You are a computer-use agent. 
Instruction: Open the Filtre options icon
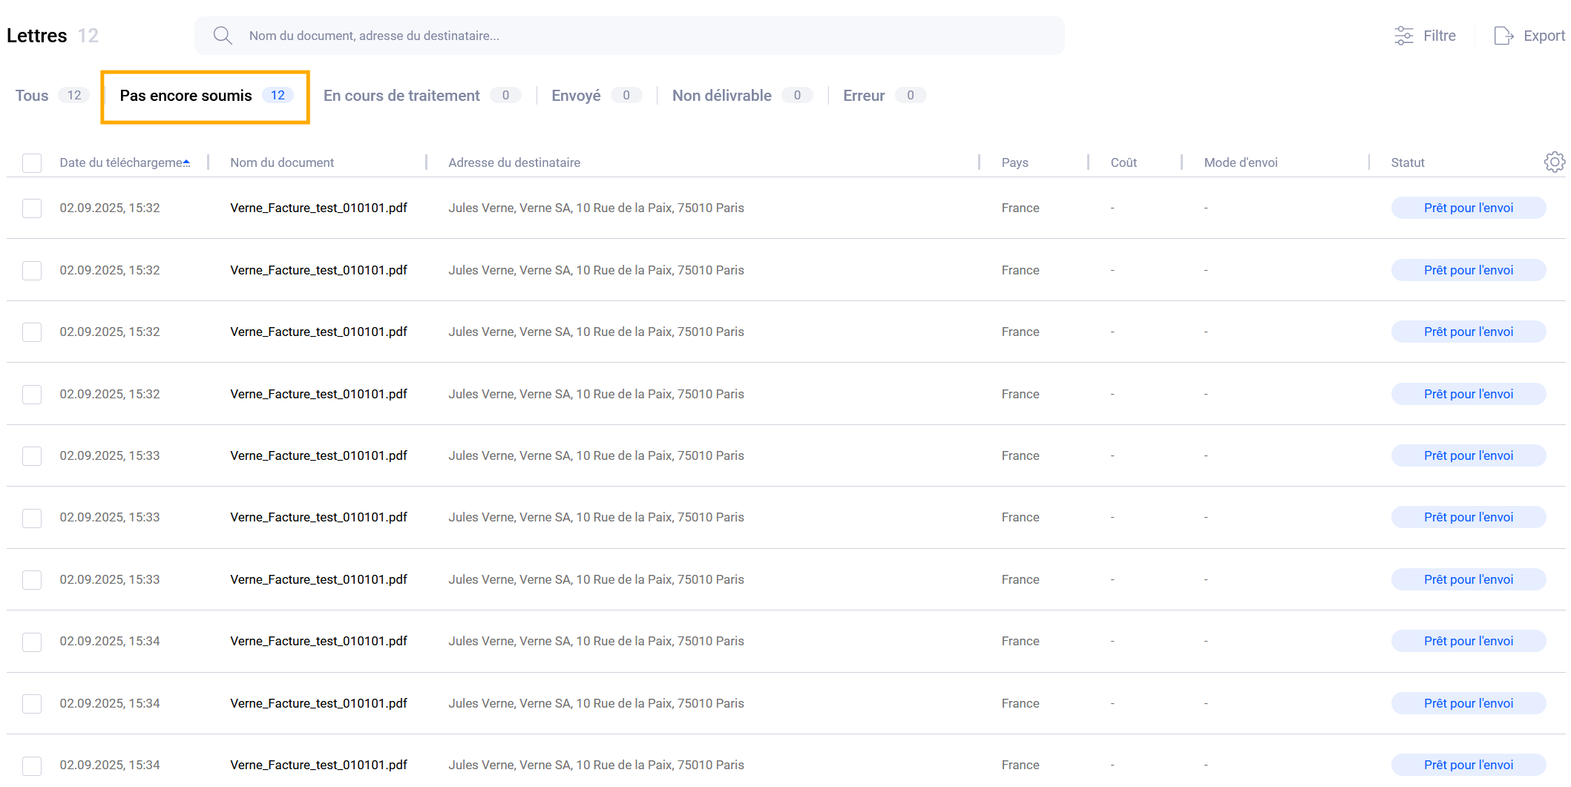1403,36
